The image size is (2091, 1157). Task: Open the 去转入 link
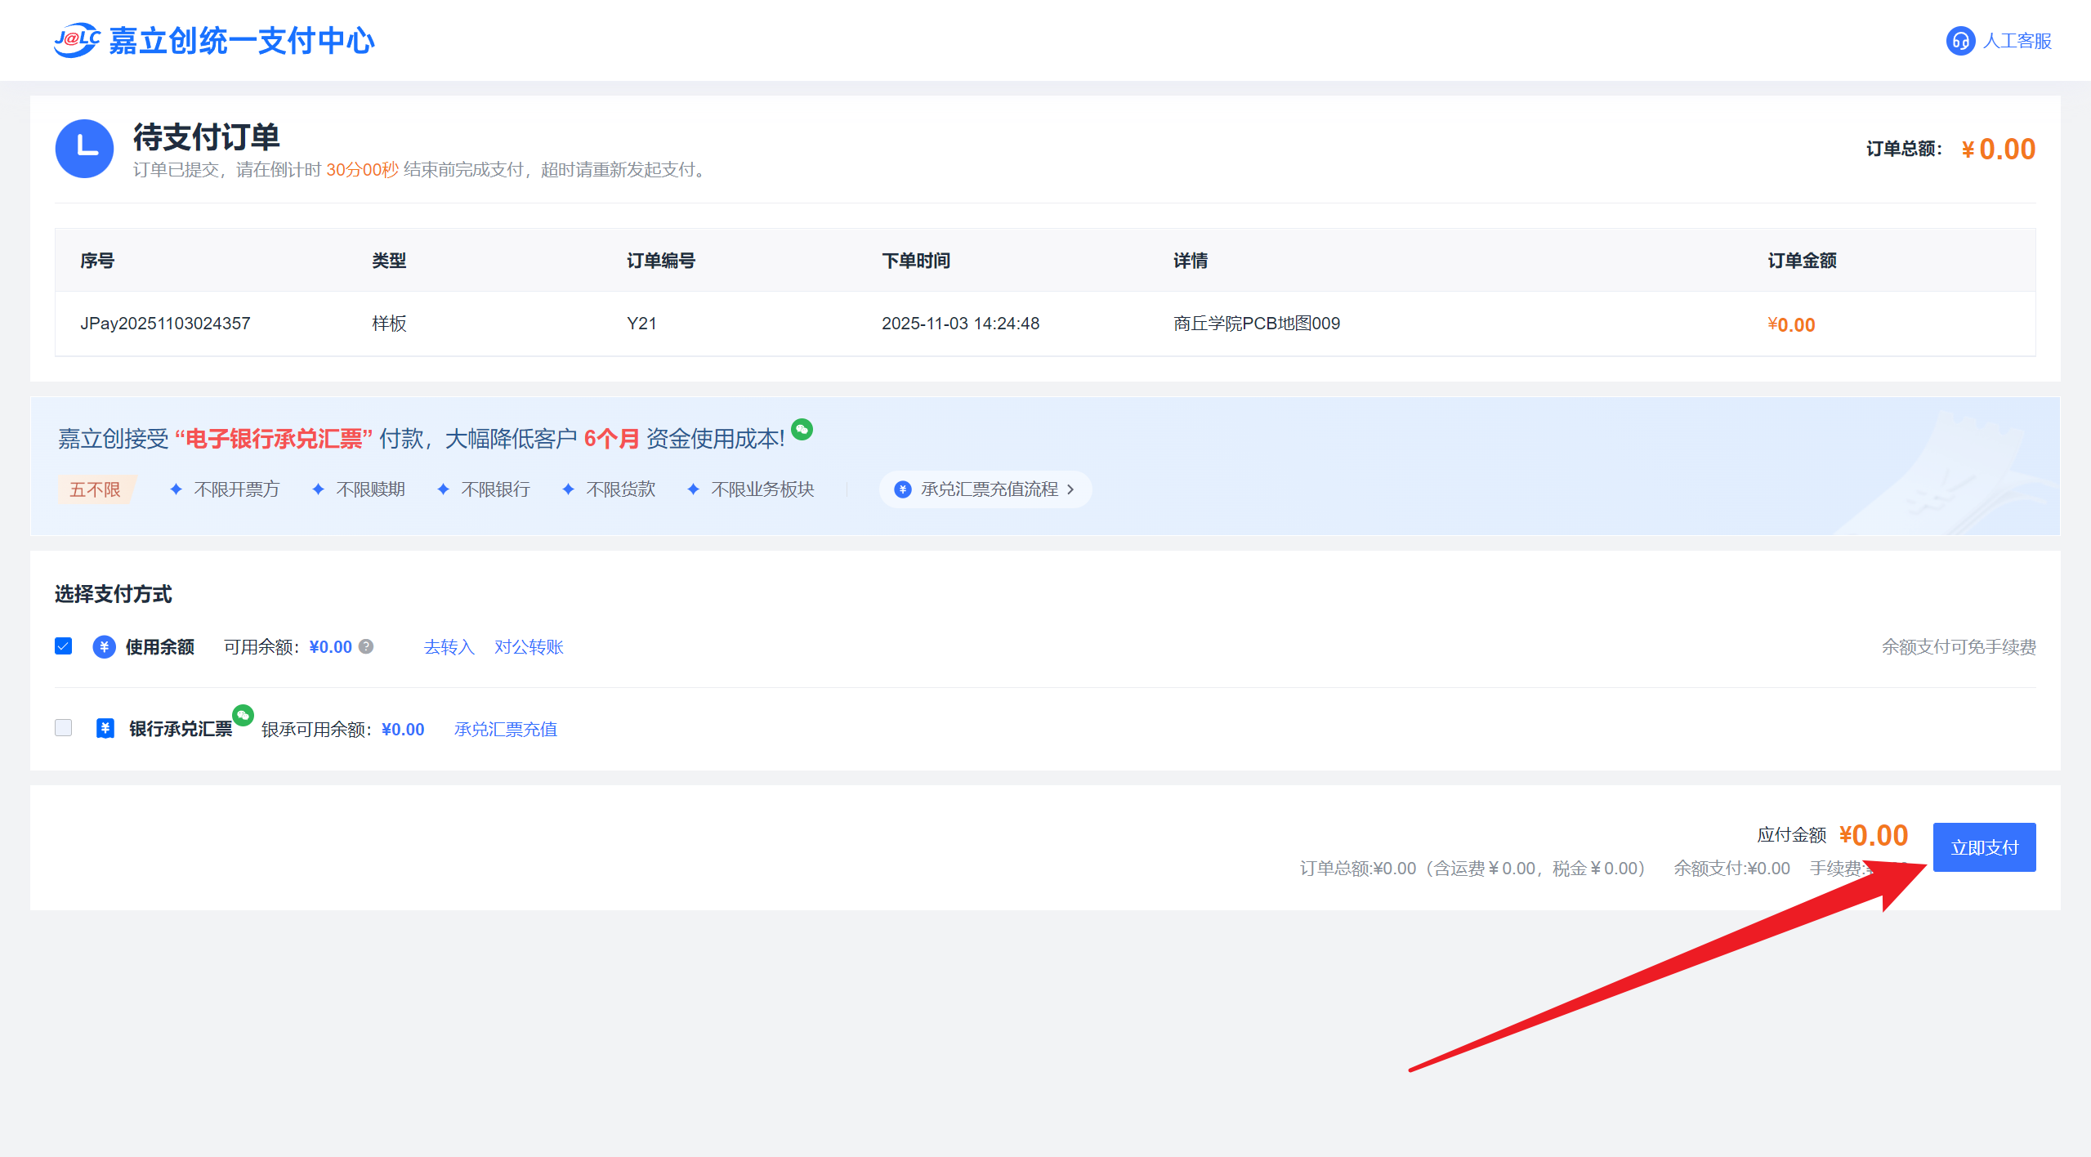pos(449,647)
